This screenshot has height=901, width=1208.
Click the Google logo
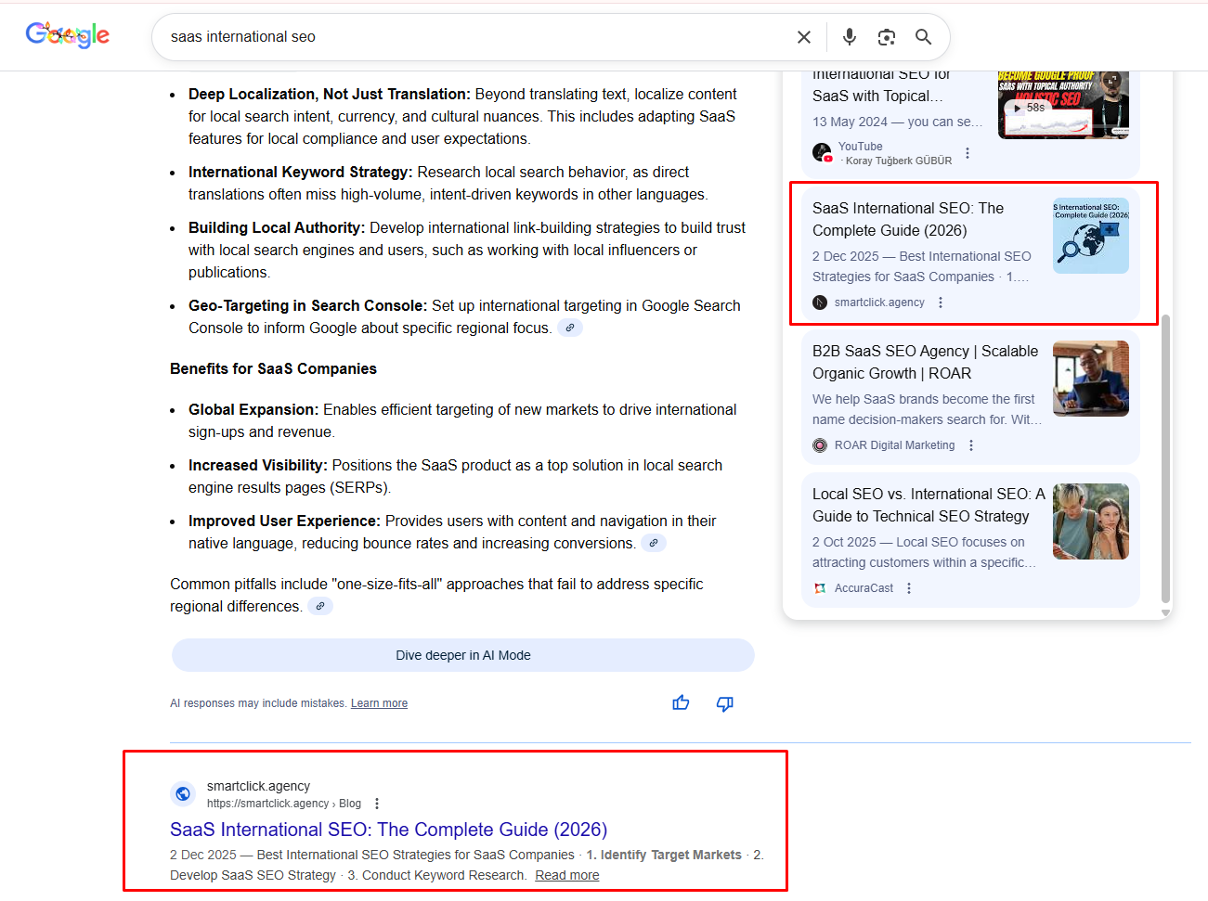68,35
